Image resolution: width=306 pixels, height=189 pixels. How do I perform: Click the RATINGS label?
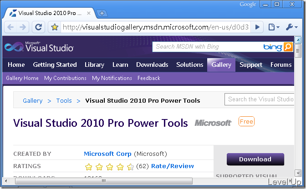(x=27, y=166)
